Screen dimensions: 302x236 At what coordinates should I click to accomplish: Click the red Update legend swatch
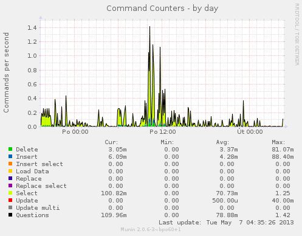[10, 200]
